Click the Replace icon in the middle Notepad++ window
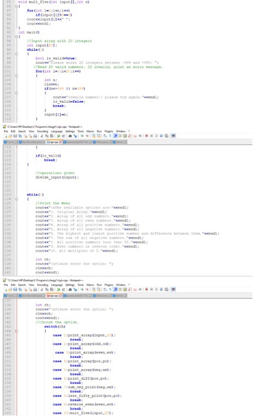This screenshot has height=416, width=253. pyautogui.click(x=75, y=136)
